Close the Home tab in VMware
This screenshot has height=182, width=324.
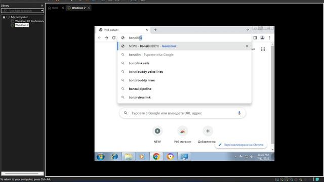63,8
